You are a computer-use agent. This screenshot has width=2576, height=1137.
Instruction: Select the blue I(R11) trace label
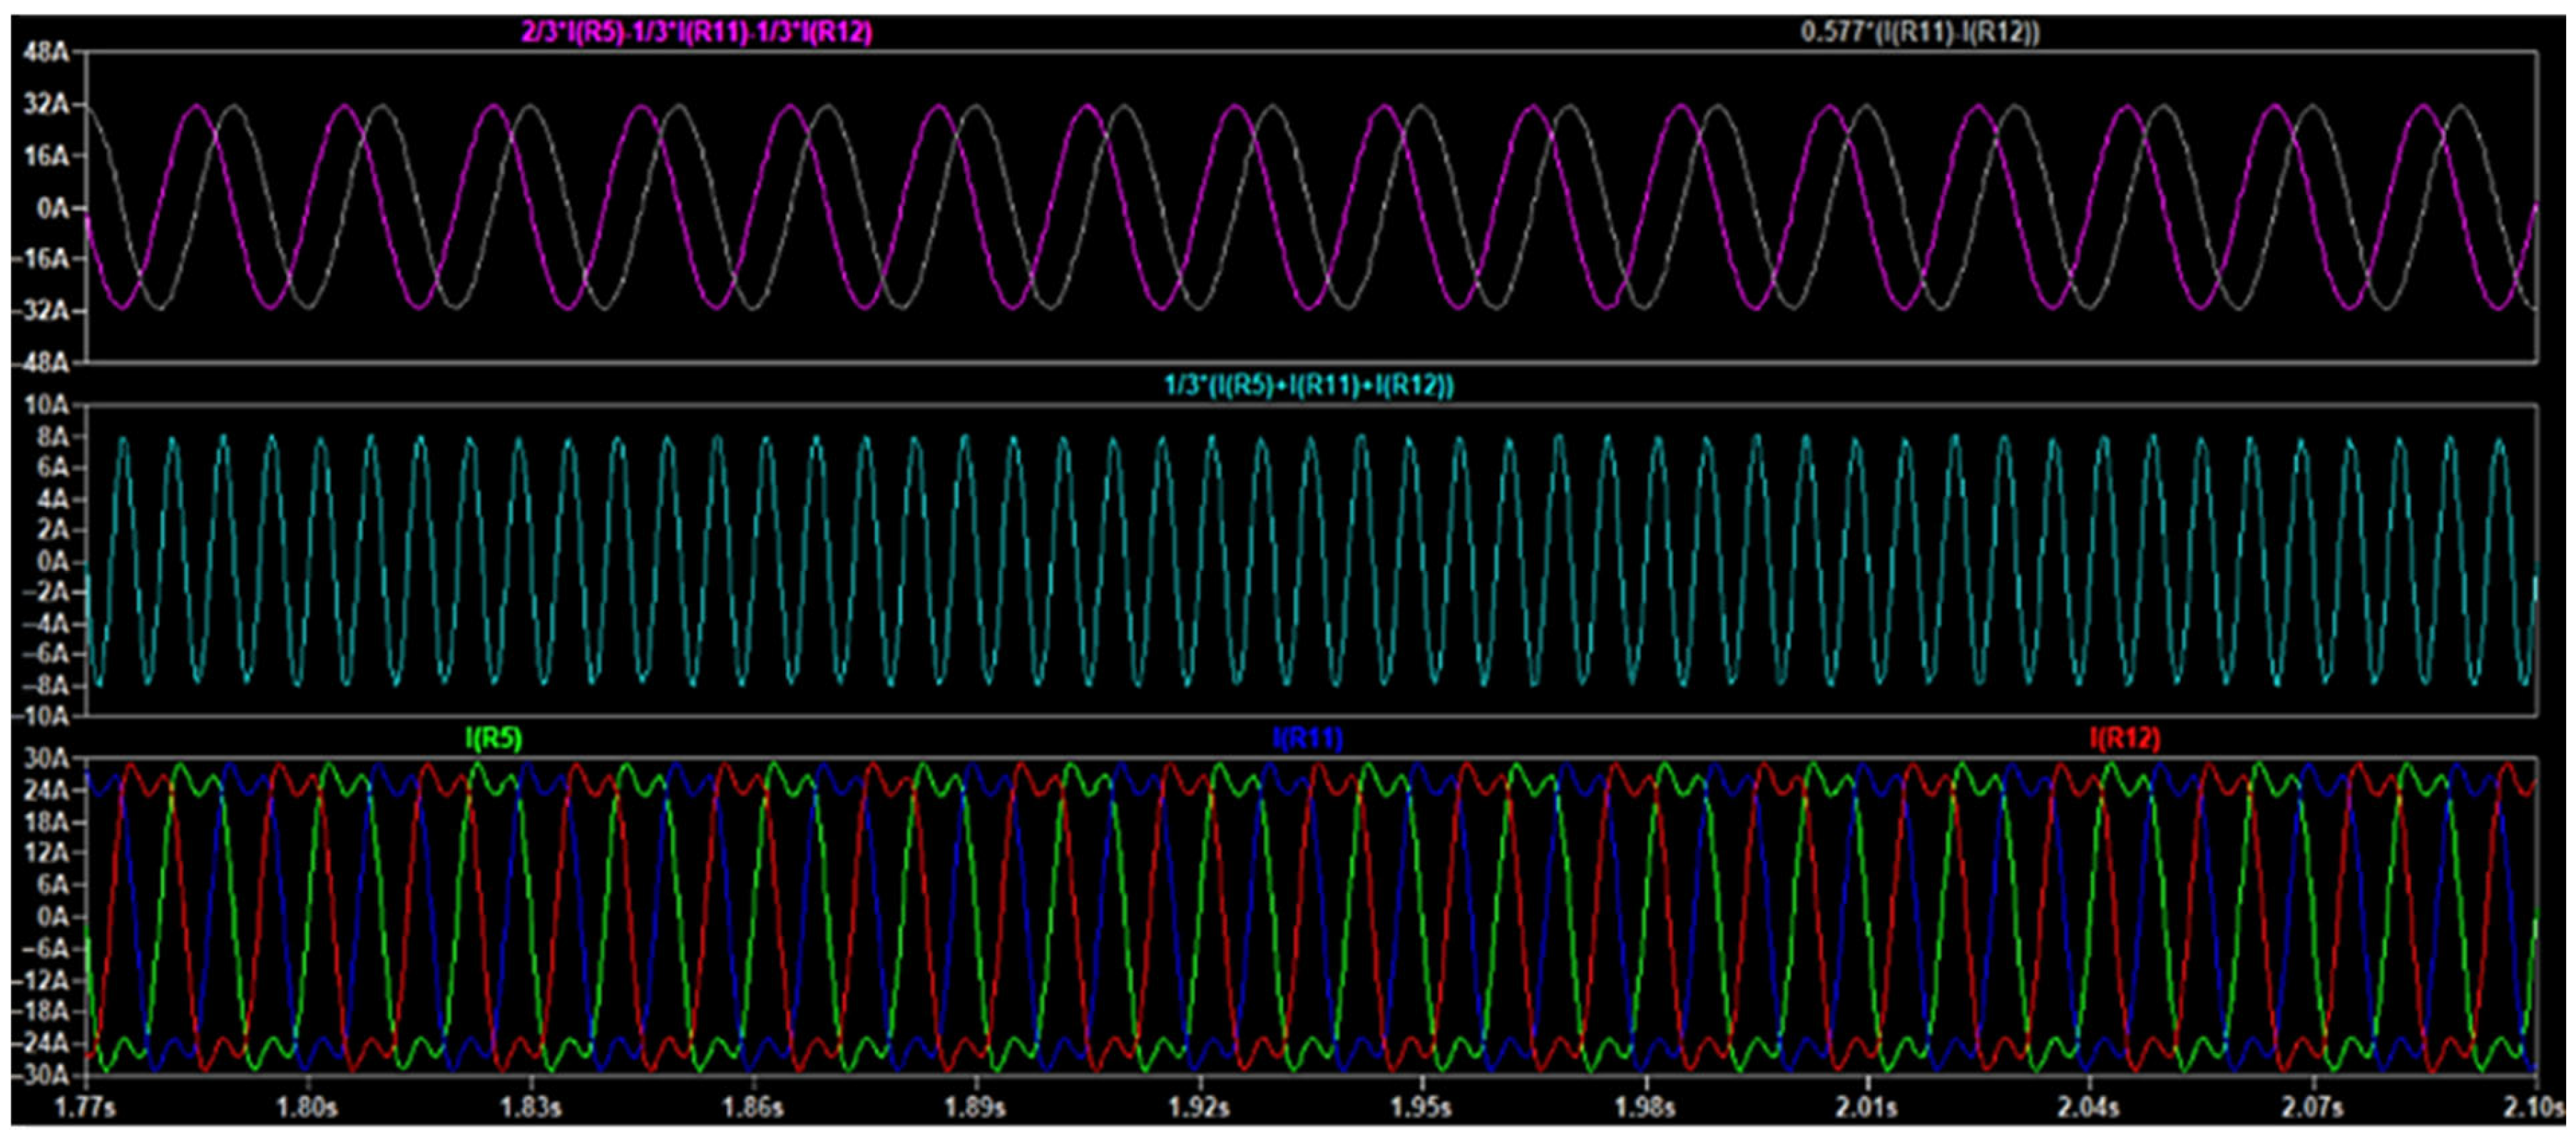(x=1307, y=739)
